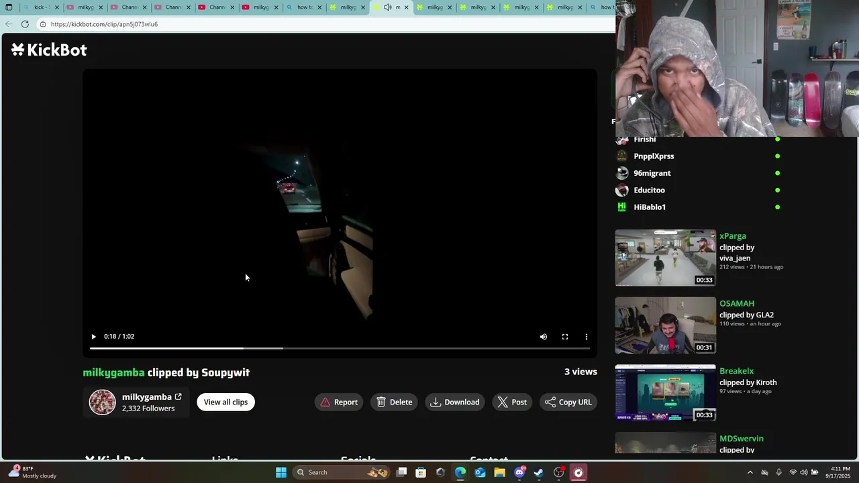859x483 pixels.
Task: Open Discord from the taskbar
Action: point(519,472)
